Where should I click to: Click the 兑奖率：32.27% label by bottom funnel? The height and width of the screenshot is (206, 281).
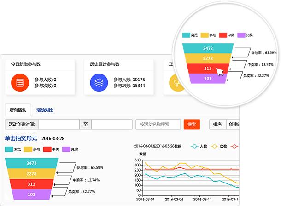(x=82, y=191)
